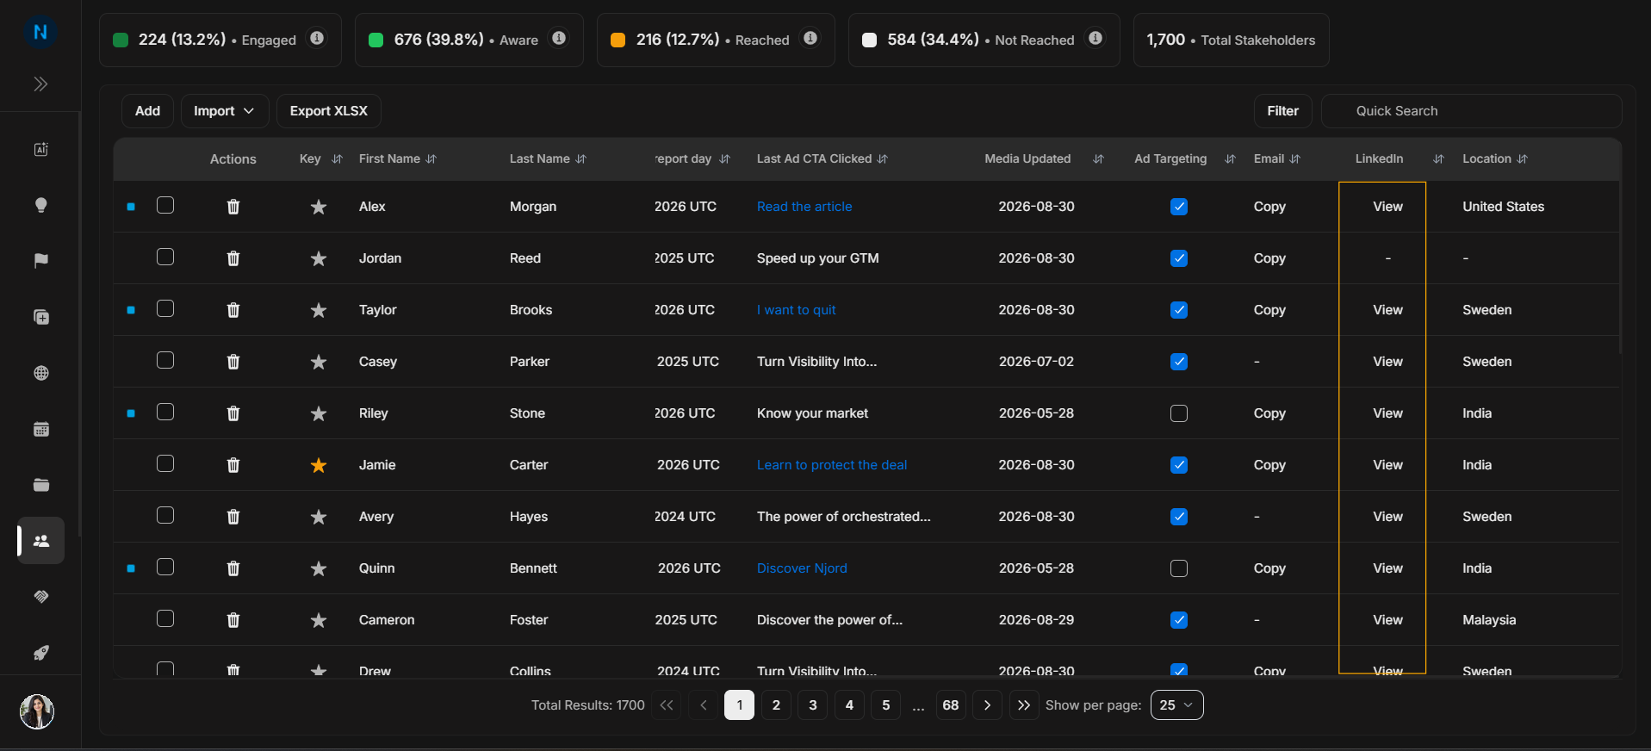Star Jordan Reed as key stakeholder
The height and width of the screenshot is (751, 1651).
319,258
